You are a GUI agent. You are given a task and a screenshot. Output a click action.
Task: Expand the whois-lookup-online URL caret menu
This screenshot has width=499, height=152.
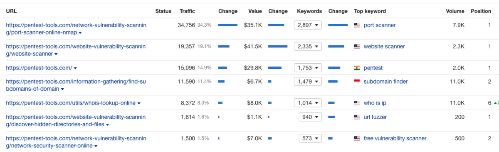click(x=139, y=103)
